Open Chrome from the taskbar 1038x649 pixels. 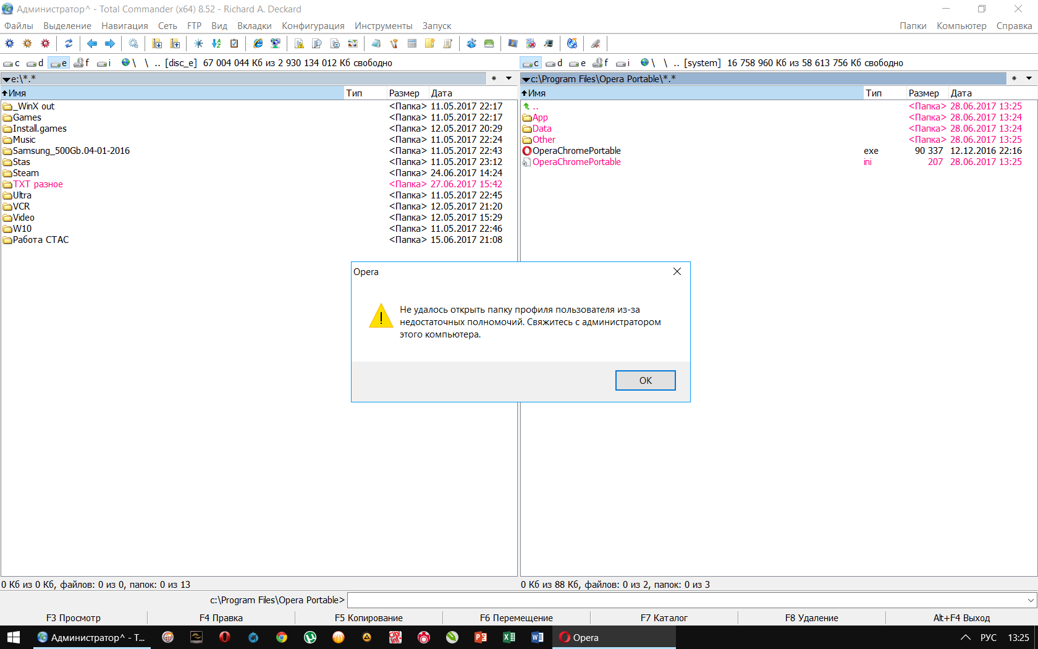pos(282,637)
